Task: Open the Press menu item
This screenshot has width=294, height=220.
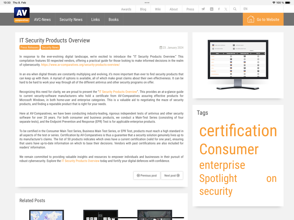Action: click(190, 9)
